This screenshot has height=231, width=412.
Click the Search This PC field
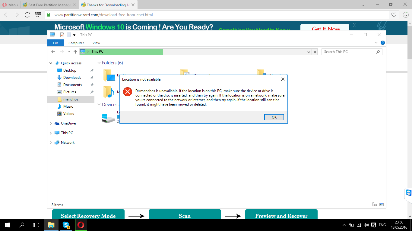[352, 52]
